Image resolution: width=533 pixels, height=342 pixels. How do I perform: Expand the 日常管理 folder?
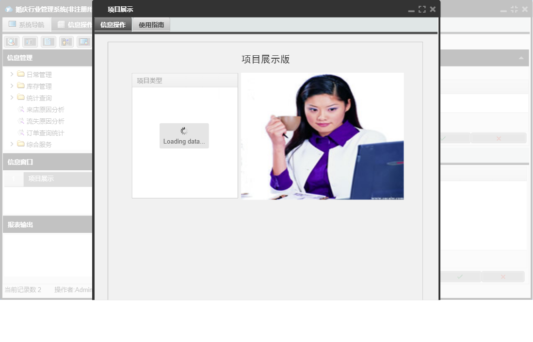click(12, 74)
